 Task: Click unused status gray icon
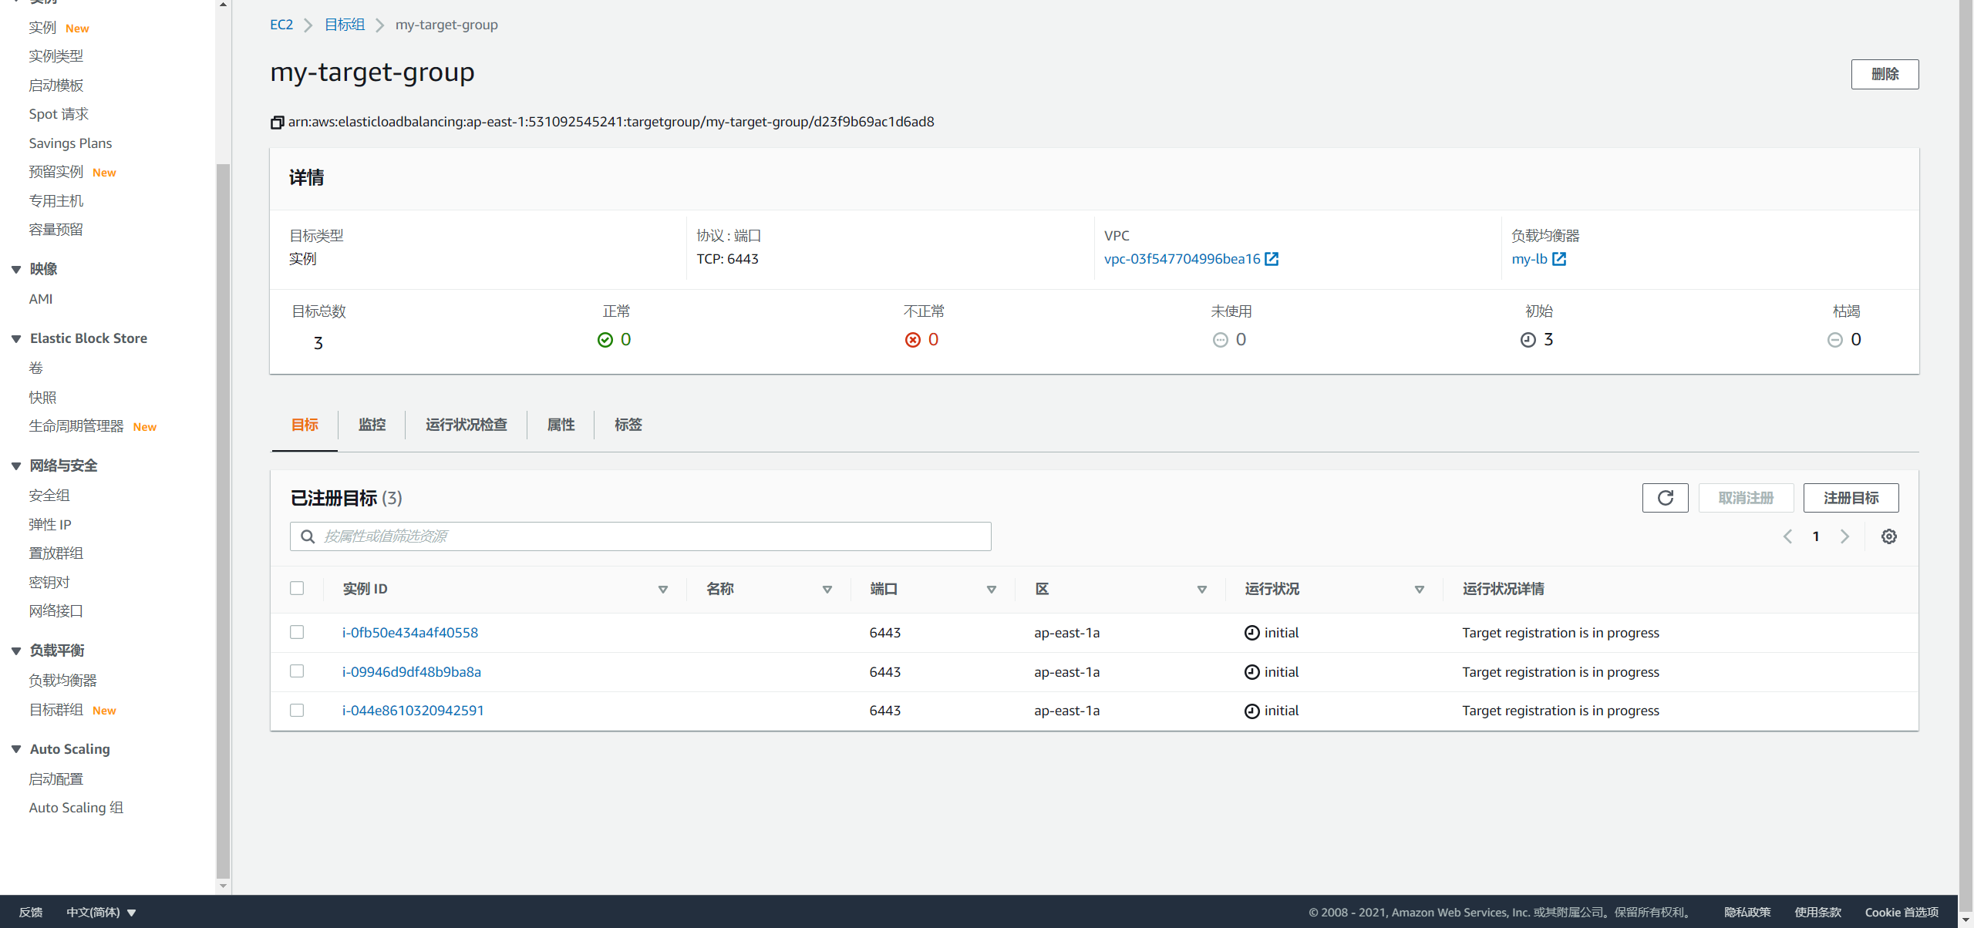click(x=1221, y=340)
